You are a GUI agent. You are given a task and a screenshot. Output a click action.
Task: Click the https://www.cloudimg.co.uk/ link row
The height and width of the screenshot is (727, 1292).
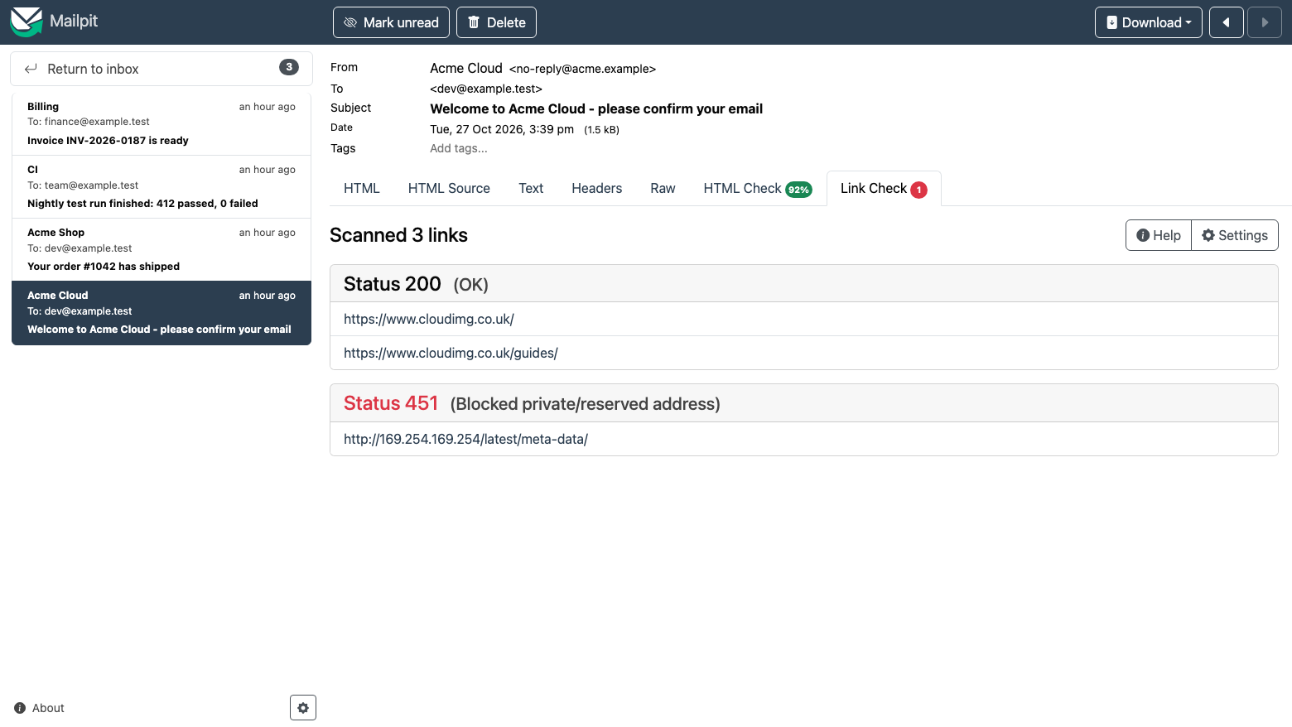click(804, 319)
